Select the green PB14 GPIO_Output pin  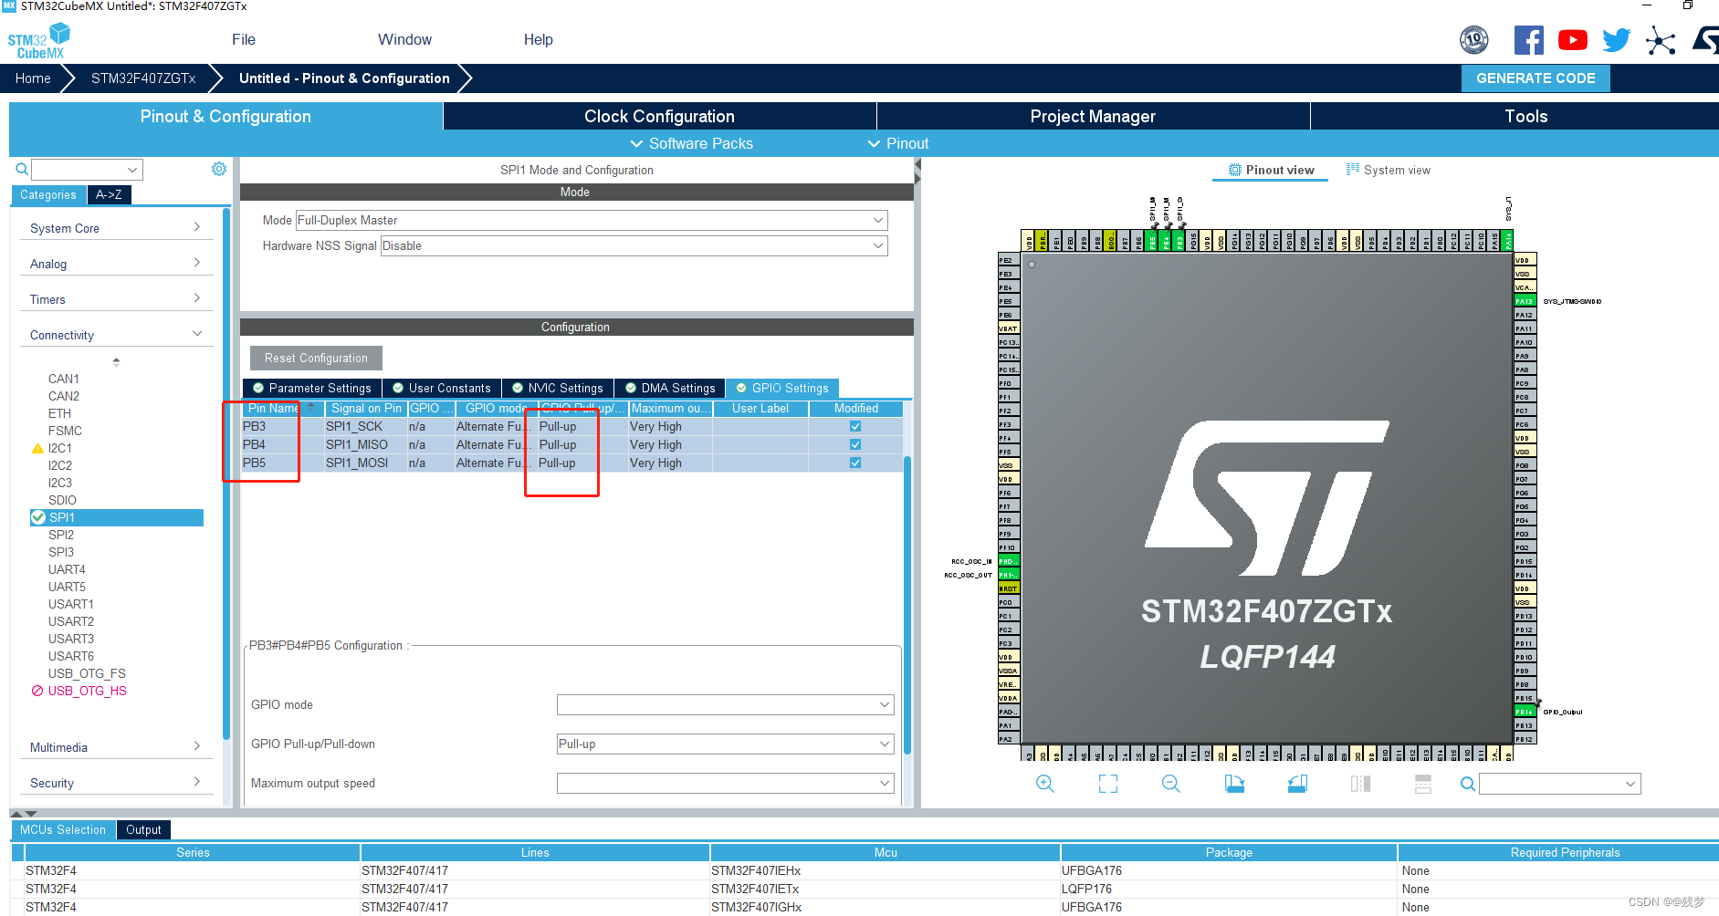tap(1525, 712)
